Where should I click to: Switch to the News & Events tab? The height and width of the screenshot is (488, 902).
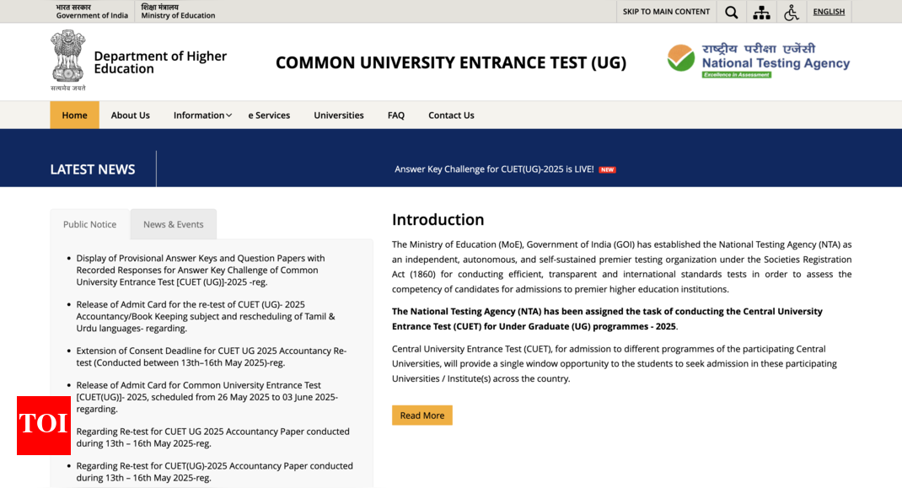[173, 224]
